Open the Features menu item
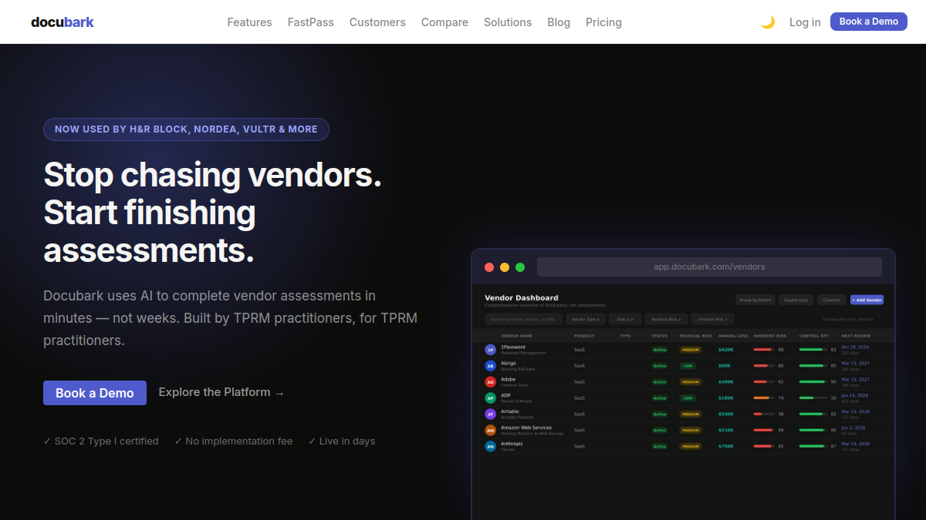 (x=249, y=22)
